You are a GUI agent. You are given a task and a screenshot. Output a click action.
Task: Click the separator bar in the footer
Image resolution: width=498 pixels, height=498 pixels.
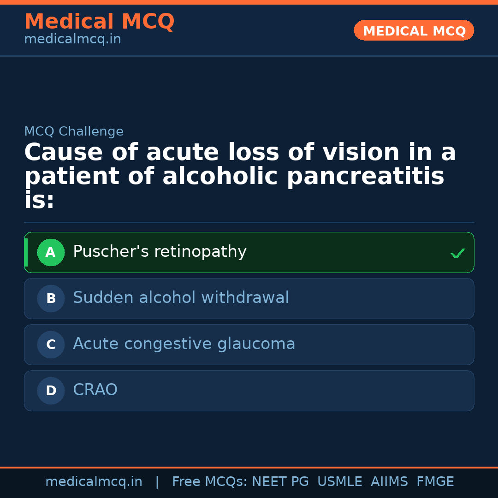coord(157,481)
